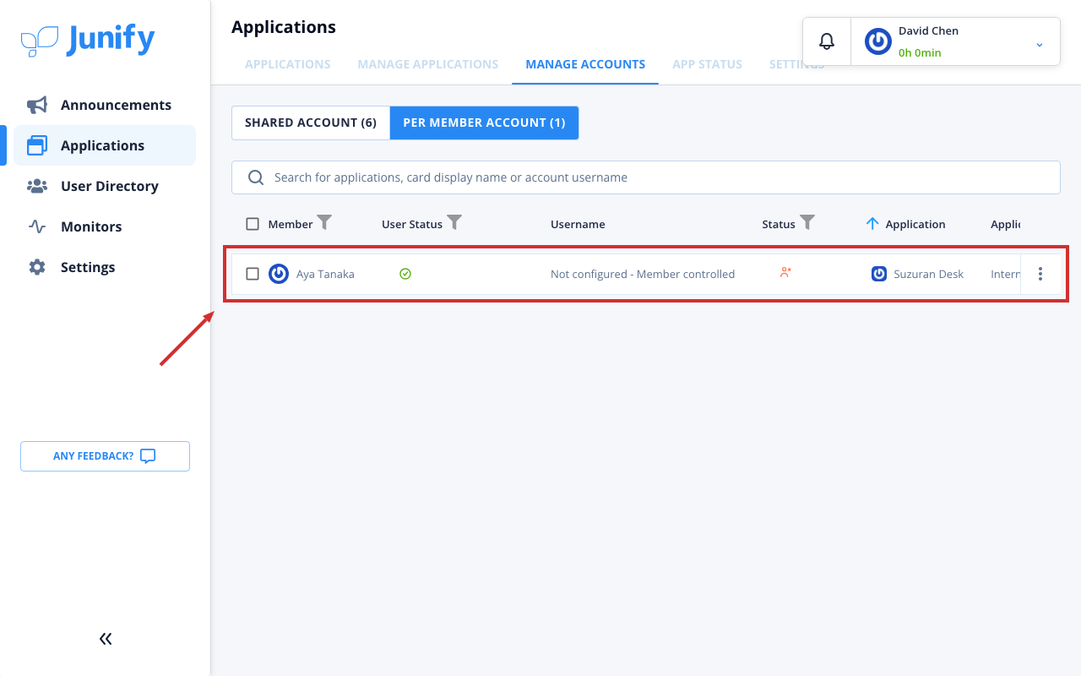Click the Suzuran Desk application name

click(928, 274)
